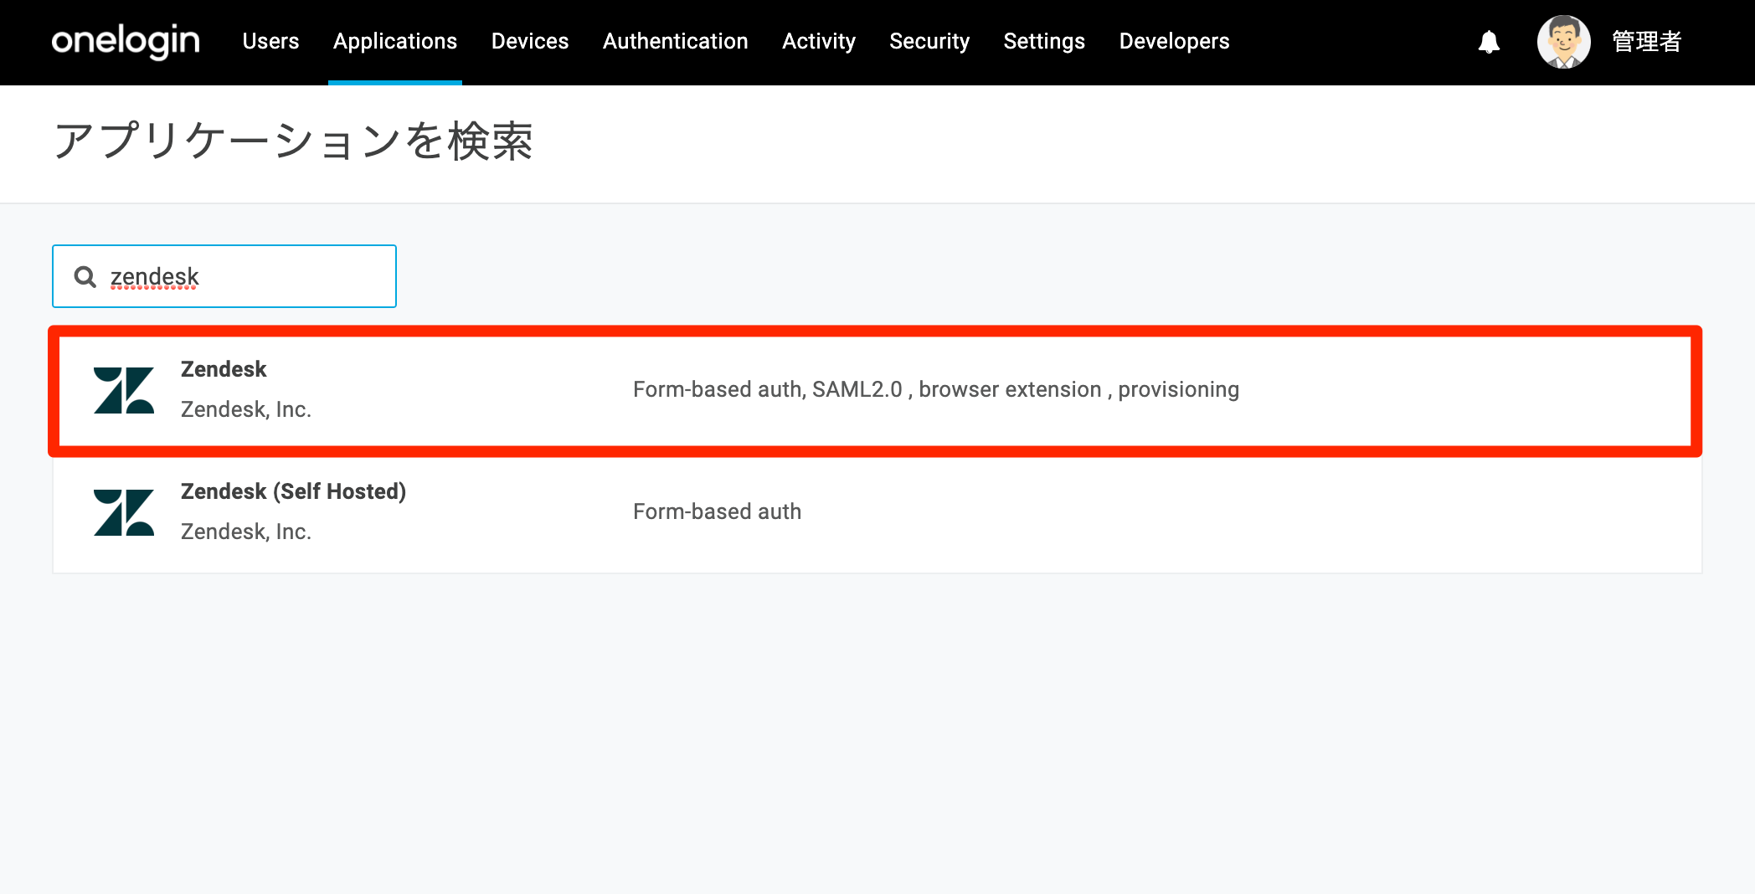This screenshot has width=1755, height=894.
Task: Open the Settings menu
Action: [x=1044, y=41]
